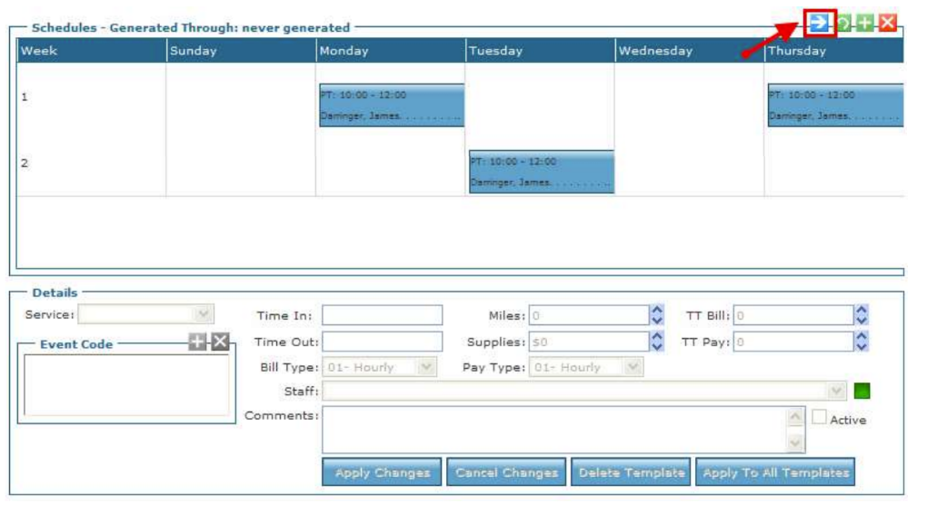Viewport: 927px width, 506px height.
Task: Add an event code with plus icon
Action: (197, 342)
